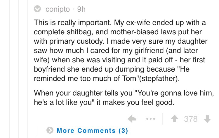This screenshot has height=138, width=219.
Task: Reply to the comment using the arrow icon
Action: tap(132, 119)
